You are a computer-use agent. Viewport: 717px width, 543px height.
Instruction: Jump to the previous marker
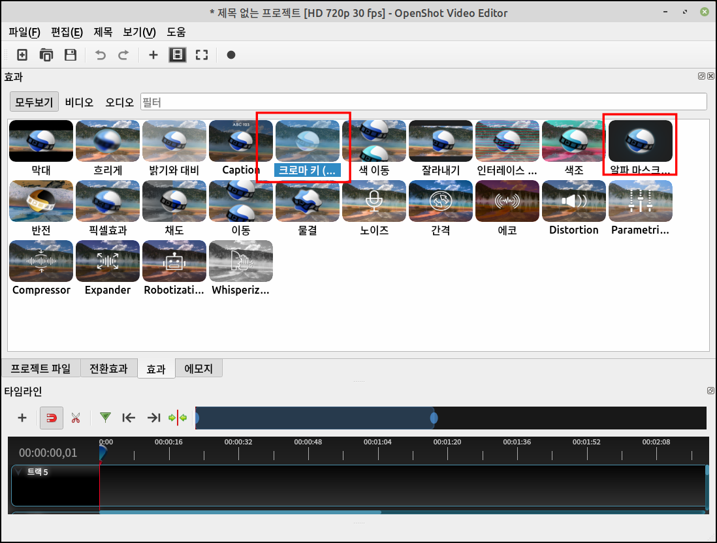129,418
